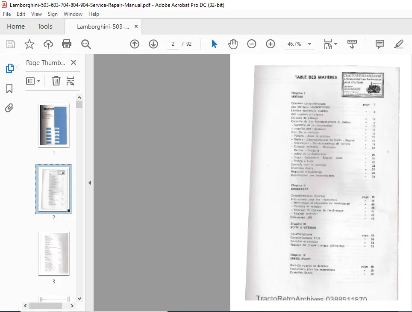Collapse the navigation pane with the arrow
Viewport: 412px width, 312px height.
[x=90, y=182]
